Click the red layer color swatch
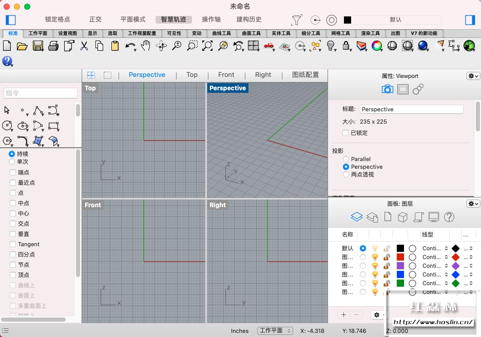 [400, 257]
